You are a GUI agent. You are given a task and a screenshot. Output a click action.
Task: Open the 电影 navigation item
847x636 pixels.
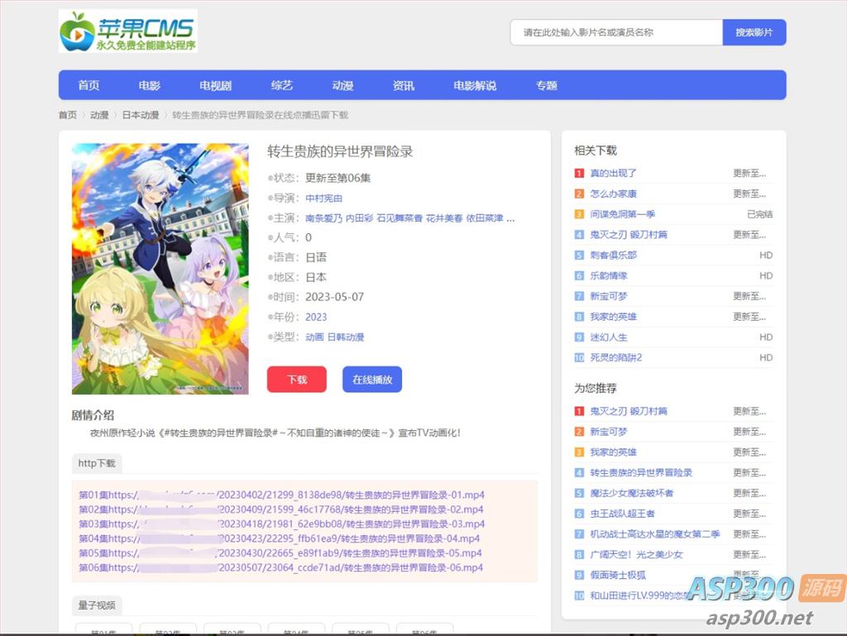click(x=149, y=85)
